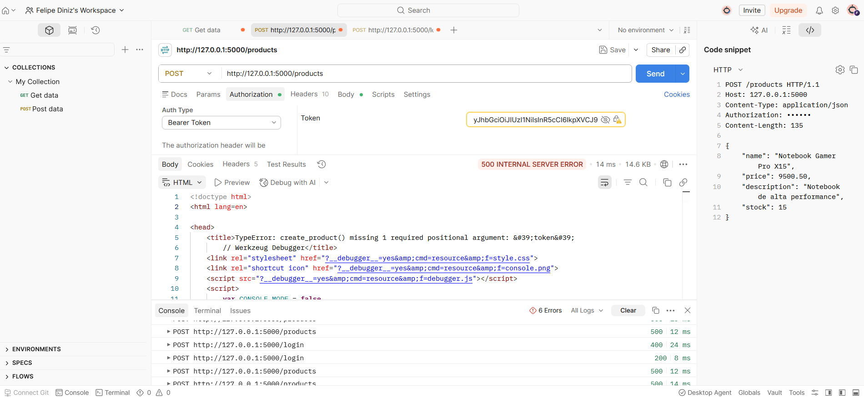This screenshot has width=864, height=398.
Task: Click the token vault lock warning icon
Action: tap(617, 119)
